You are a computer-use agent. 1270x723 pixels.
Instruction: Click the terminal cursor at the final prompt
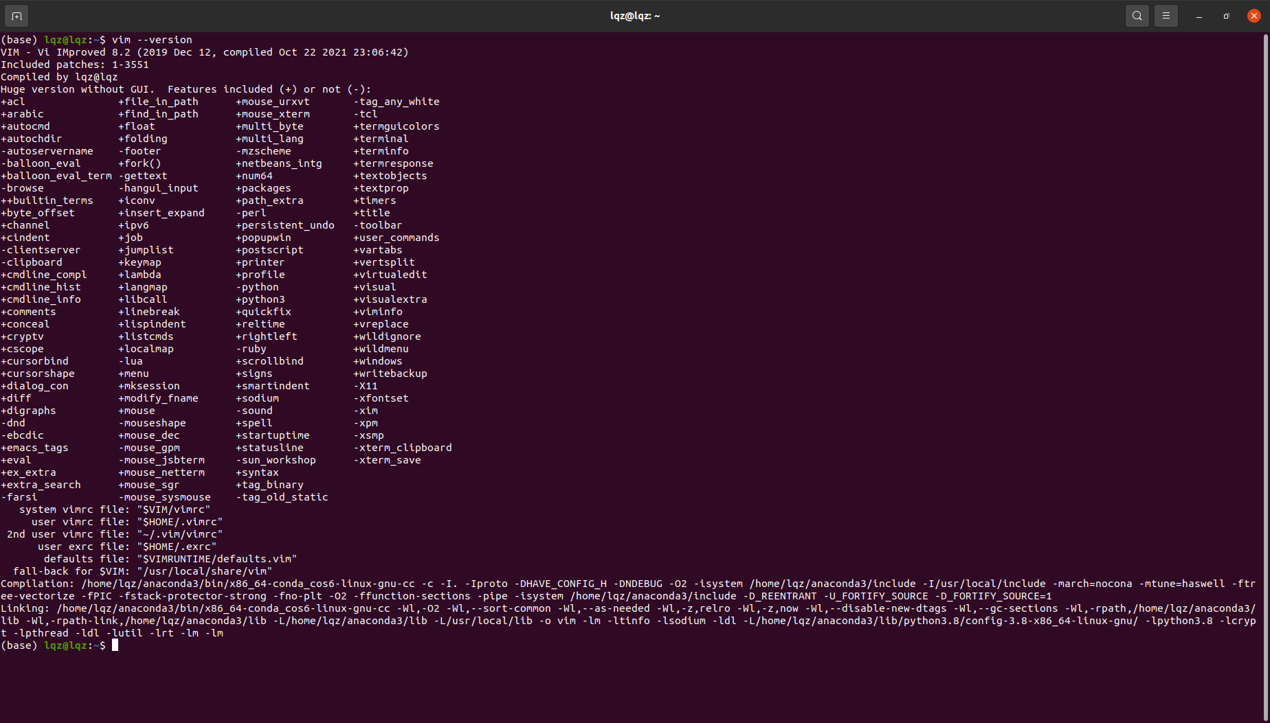click(x=115, y=645)
